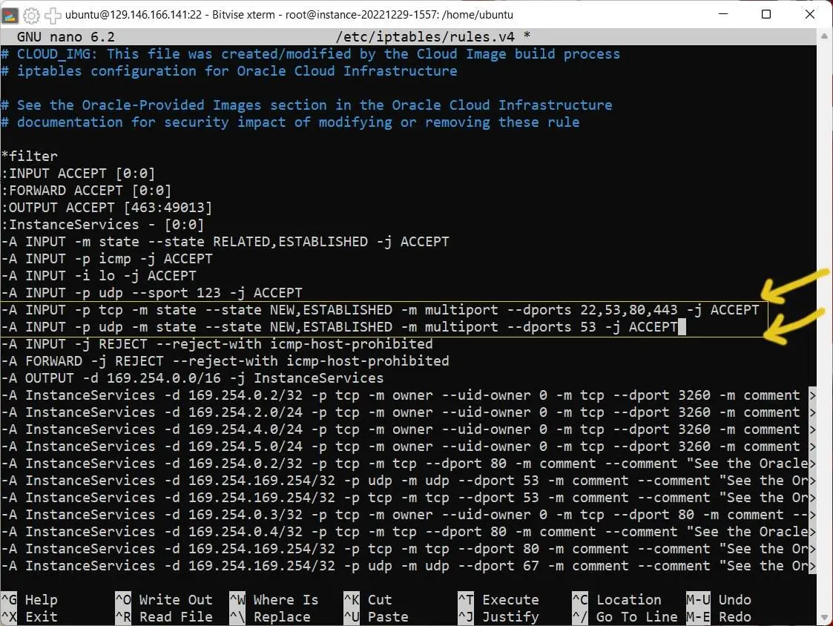Click the scrollbar up arrow

click(824, 36)
